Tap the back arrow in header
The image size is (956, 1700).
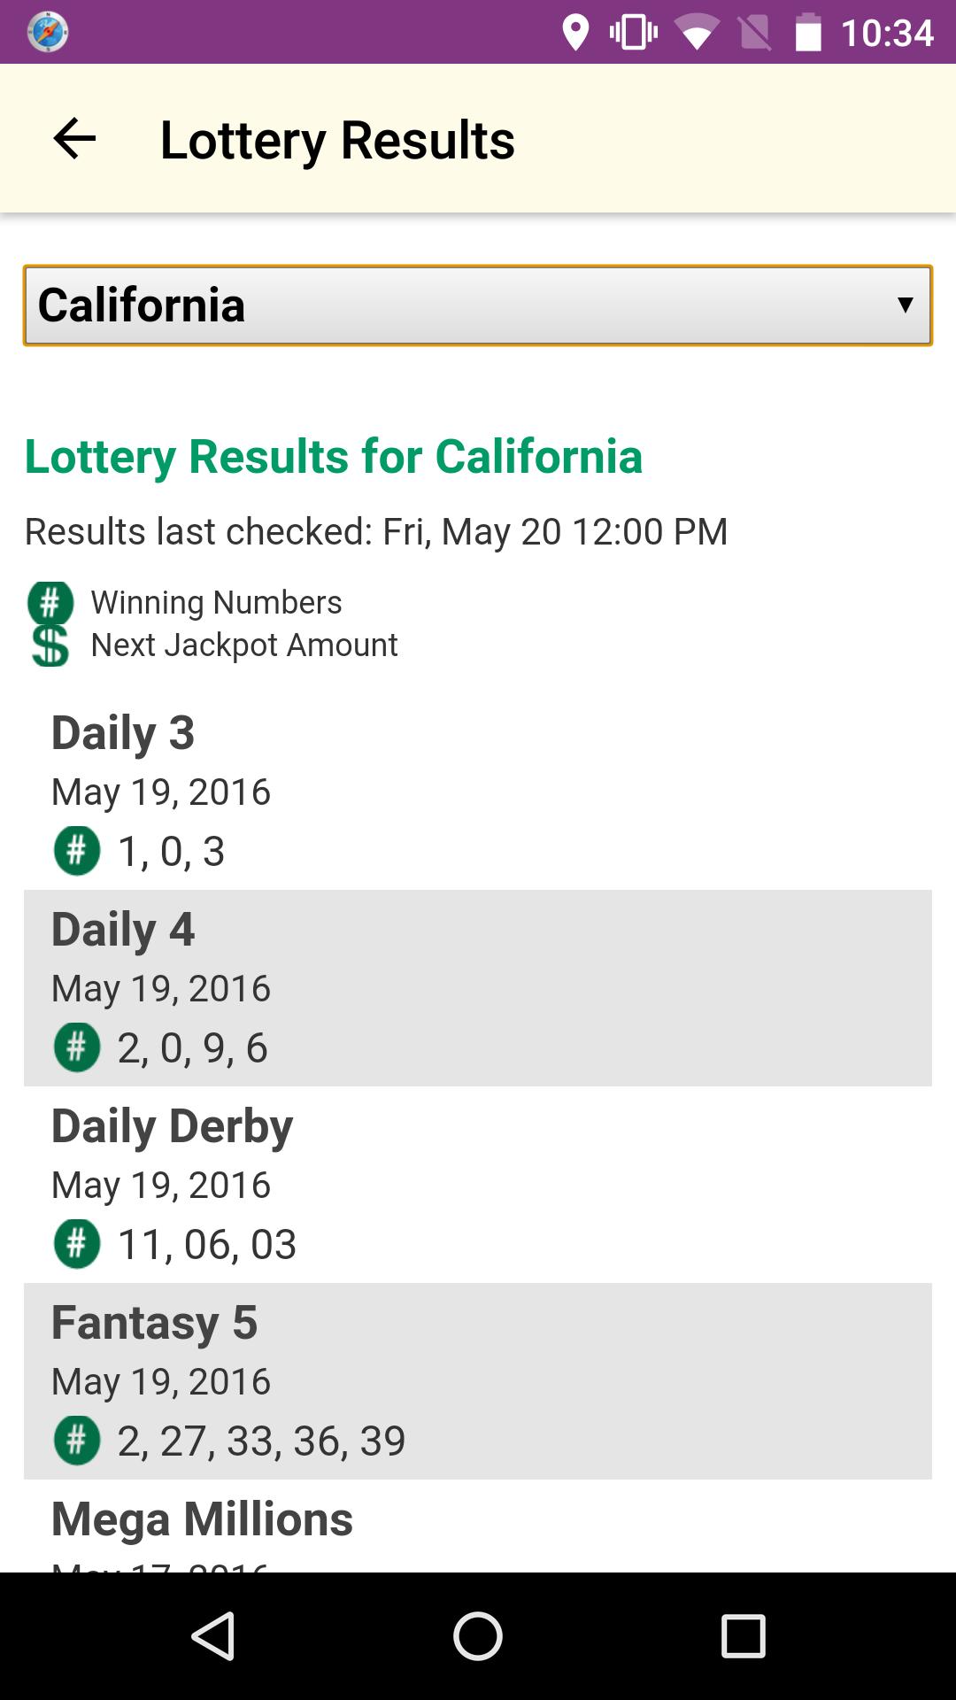[x=74, y=139]
